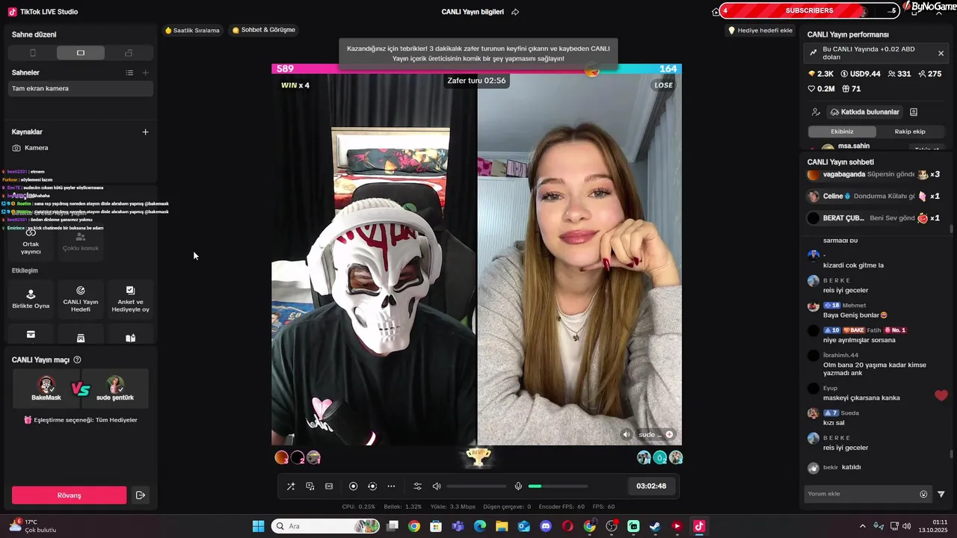Open Saatlik Sıralama ranking
Screen dimensions: 957x538
coord(192,31)
